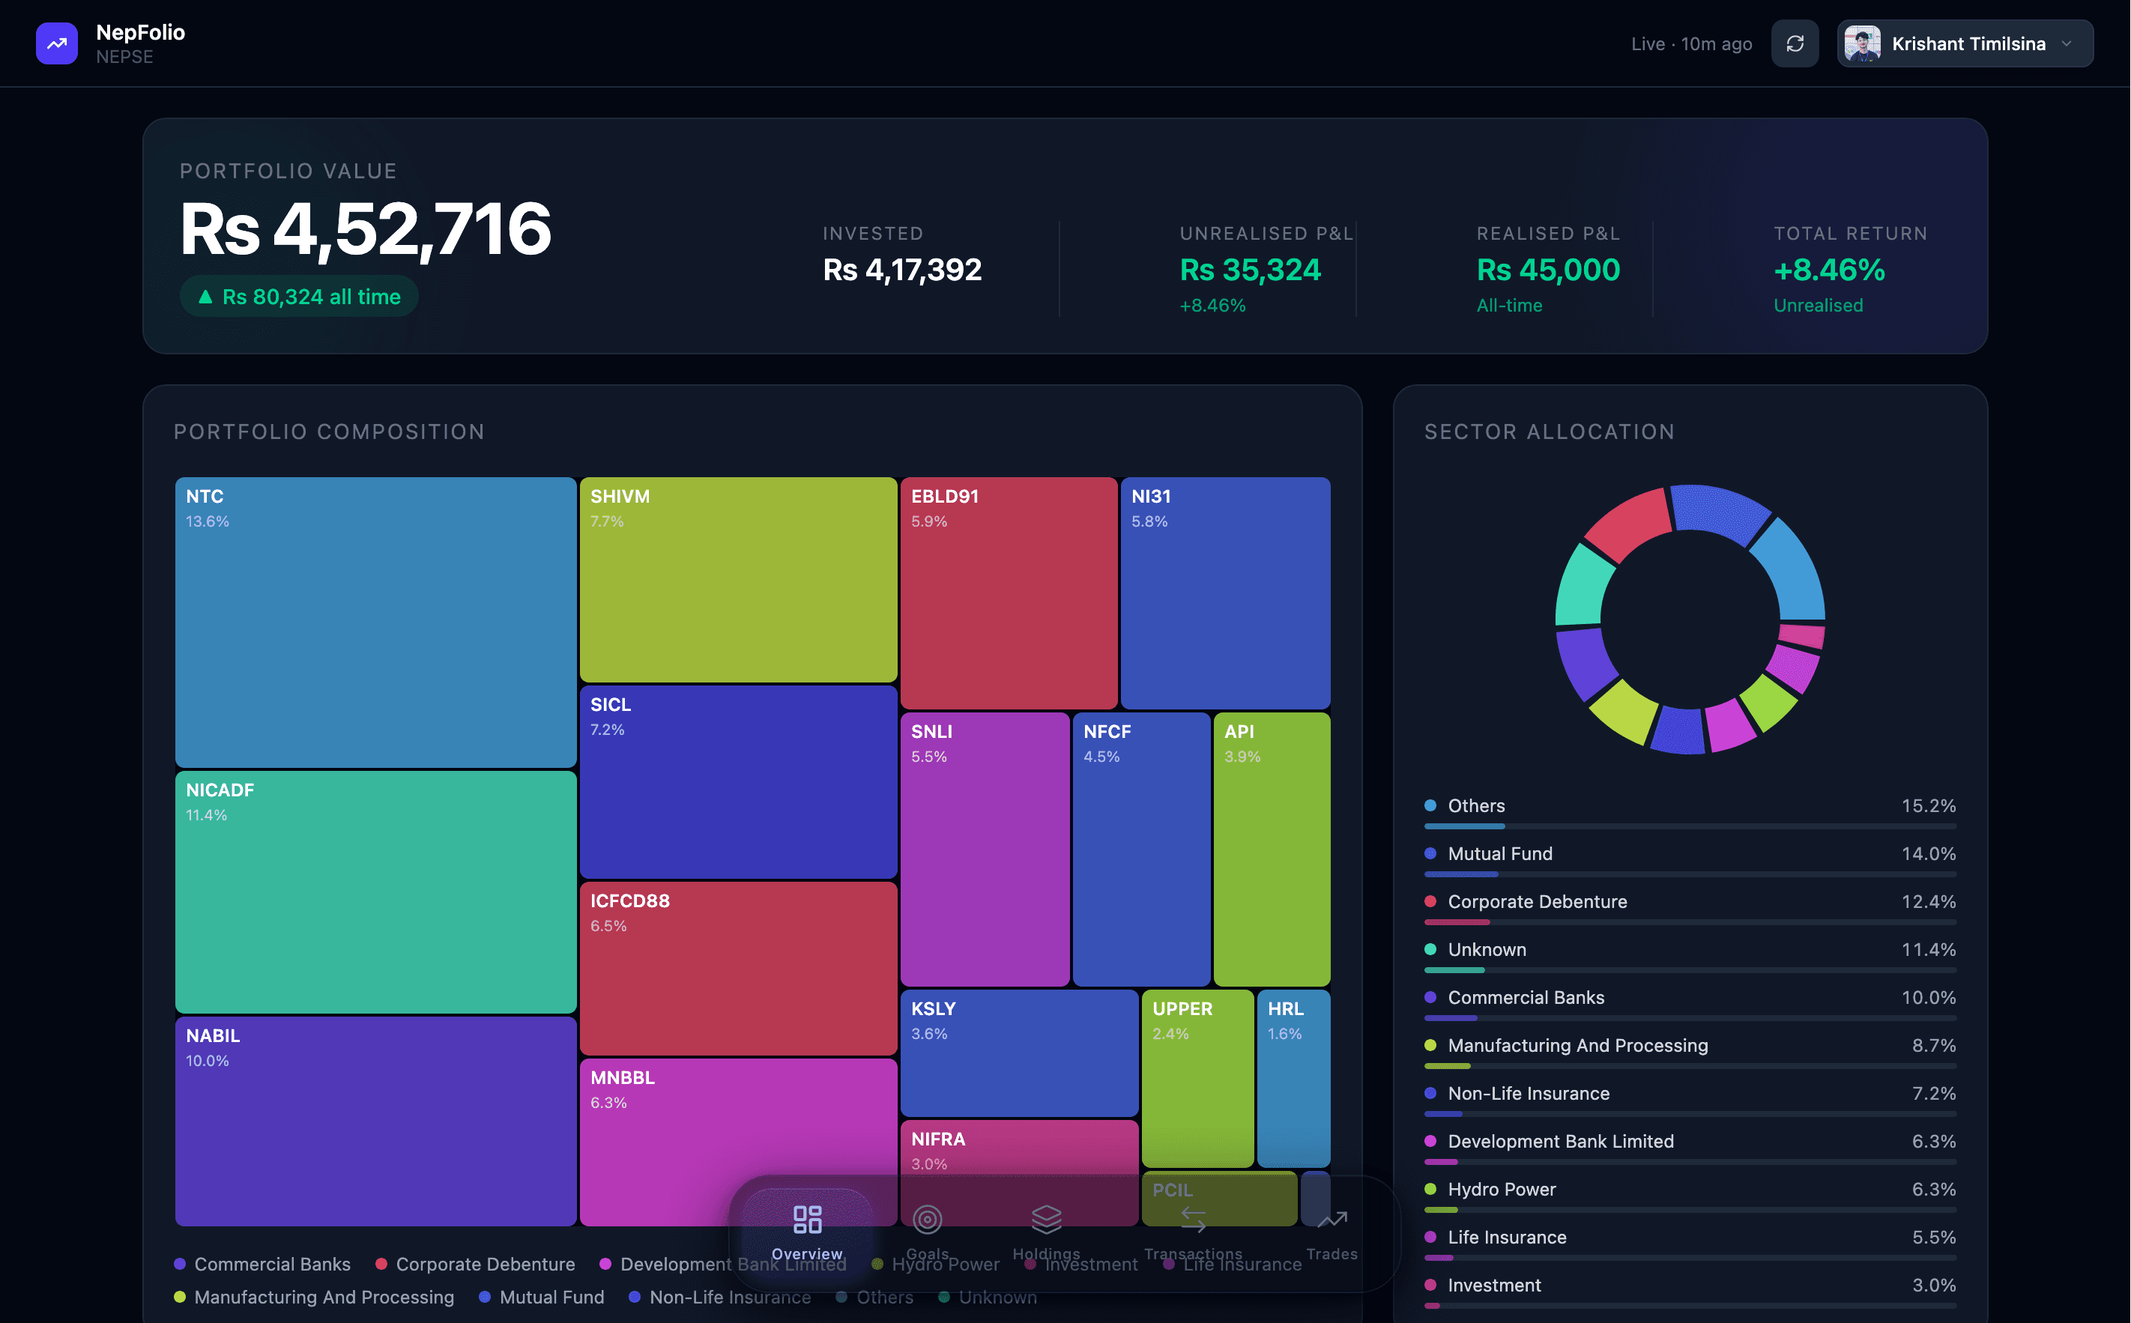Image resolution: width=2131 pixels, height=1323 pixels.
Task: Switch to the Overview tab label
Action: point(807,1254)
